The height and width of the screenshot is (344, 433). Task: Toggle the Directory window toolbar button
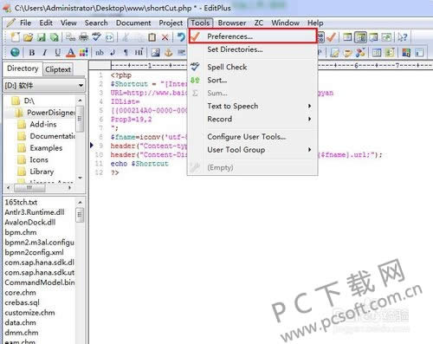coord(347,37)
